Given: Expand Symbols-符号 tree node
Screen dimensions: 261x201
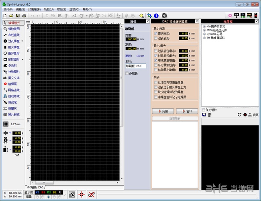Looking at the screenshot, I should [x=204, y=34].
